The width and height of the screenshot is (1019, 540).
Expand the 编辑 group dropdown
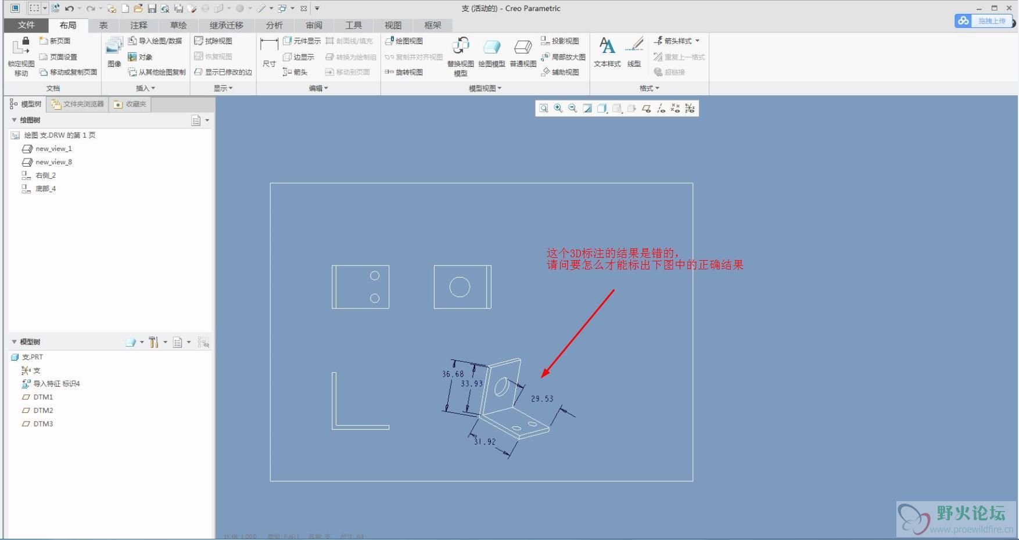coord(318,88)
